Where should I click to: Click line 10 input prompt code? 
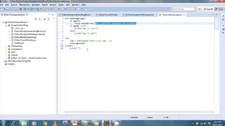[x=91, y=41]
